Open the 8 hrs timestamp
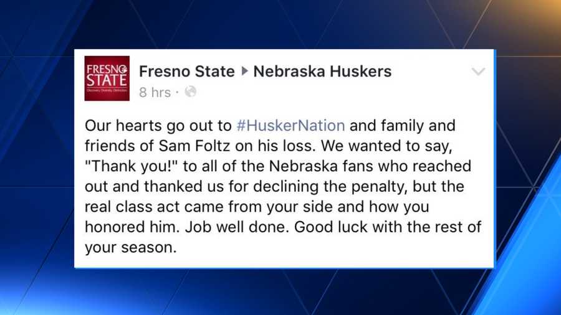This screenshot has width=561, height=315. (x=155, y=93)
